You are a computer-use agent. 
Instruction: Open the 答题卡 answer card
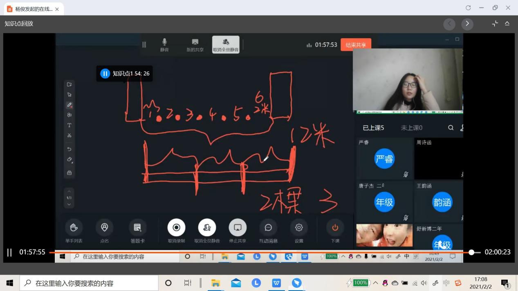(137, 231)
